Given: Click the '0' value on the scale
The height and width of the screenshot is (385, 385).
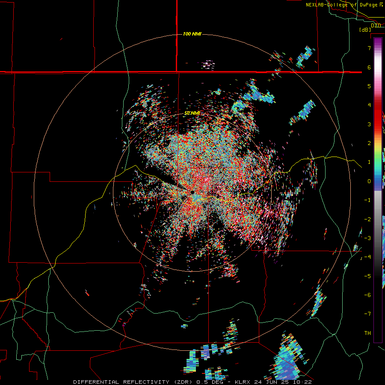Looking at the screenshot, I should tap(369, 181).
